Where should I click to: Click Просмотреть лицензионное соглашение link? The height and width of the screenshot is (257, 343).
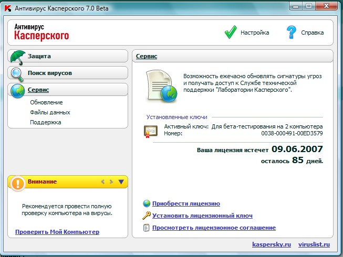(214, 228)
